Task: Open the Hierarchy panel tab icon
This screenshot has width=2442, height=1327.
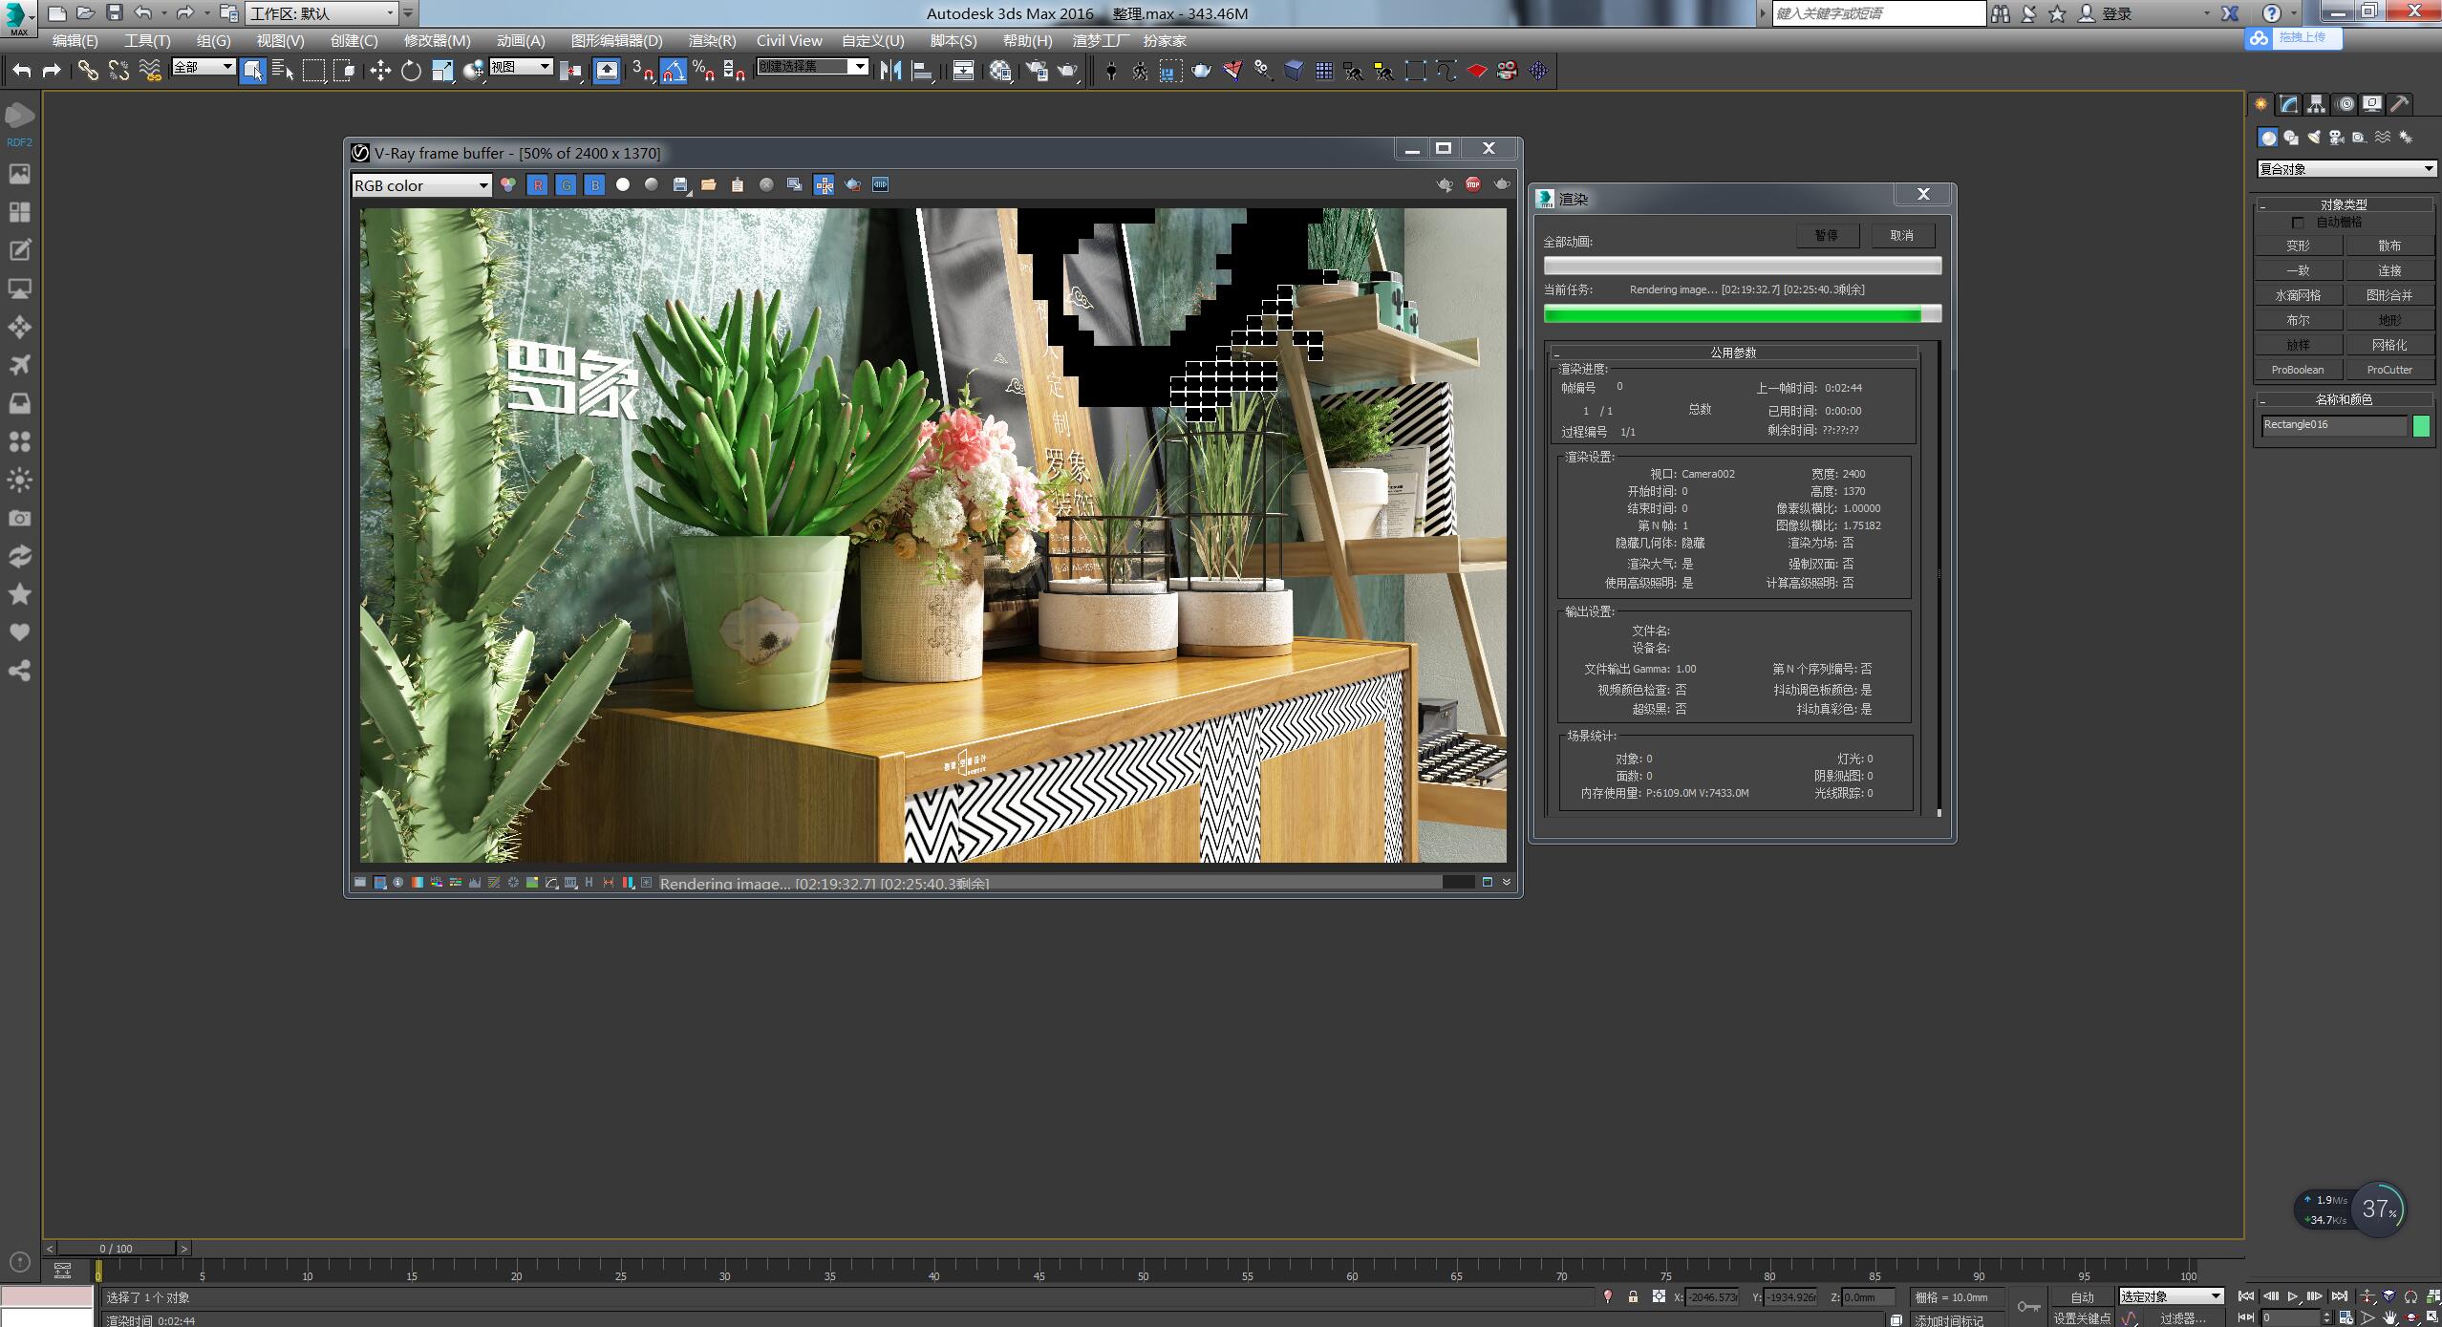Action: click(2317, 104)
